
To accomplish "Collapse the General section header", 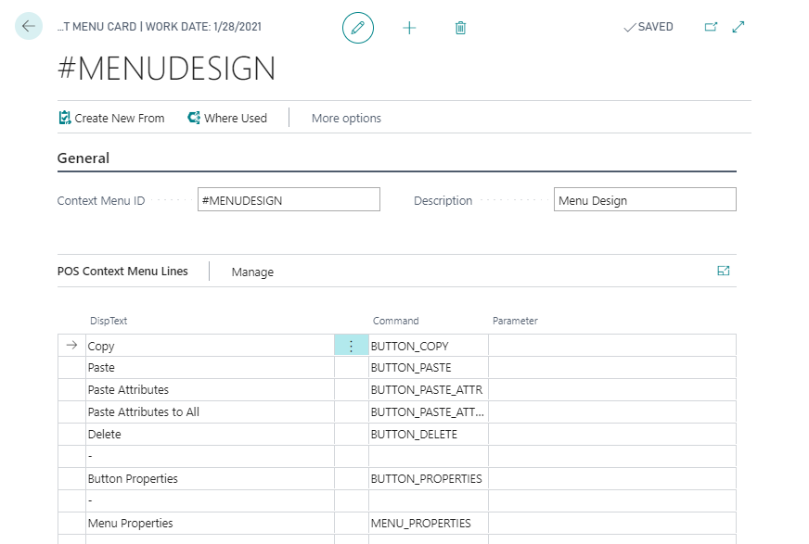I will [83, 158].
